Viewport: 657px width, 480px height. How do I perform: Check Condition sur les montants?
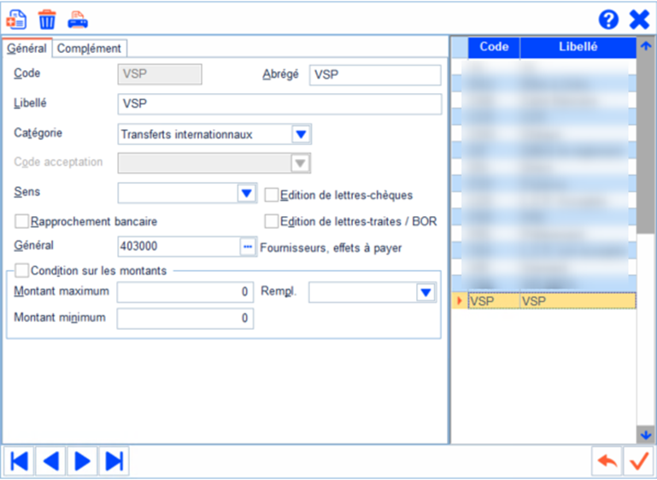click(x=22, y=271)
